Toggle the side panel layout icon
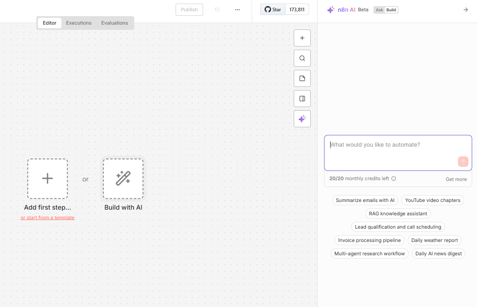Viewport: 477px width, 307px height. 302,99
